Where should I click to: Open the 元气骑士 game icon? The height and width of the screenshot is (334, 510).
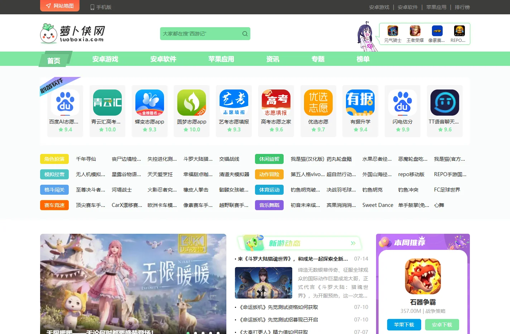click(393, 31)
